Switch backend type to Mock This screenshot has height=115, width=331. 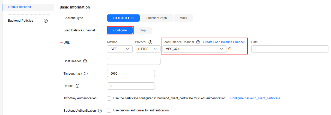[183, 18]
